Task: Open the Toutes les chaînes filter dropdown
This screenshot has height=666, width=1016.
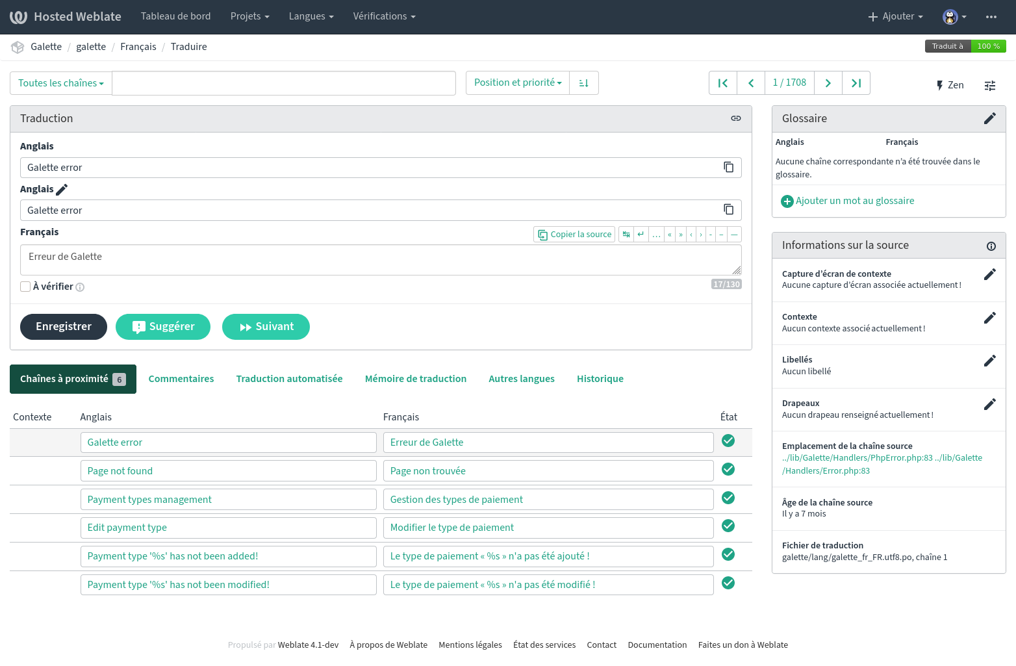Action: [61, 83]
